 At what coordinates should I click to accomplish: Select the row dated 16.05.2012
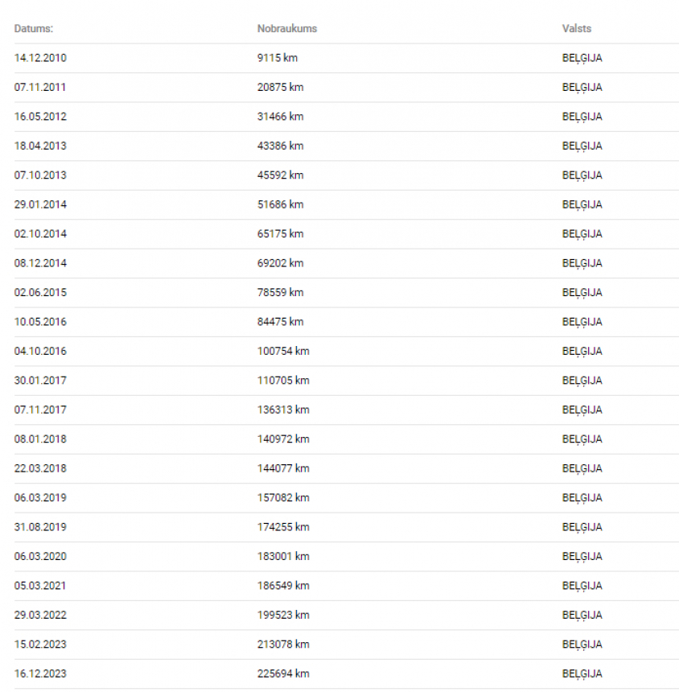pos(347,117)
